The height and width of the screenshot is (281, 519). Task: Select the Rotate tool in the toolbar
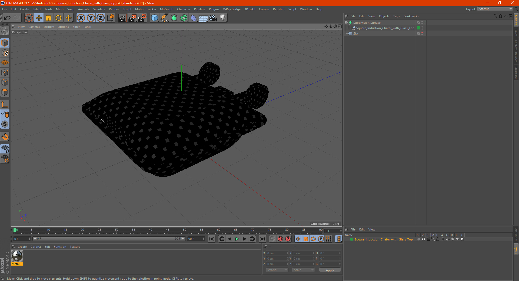58,18
